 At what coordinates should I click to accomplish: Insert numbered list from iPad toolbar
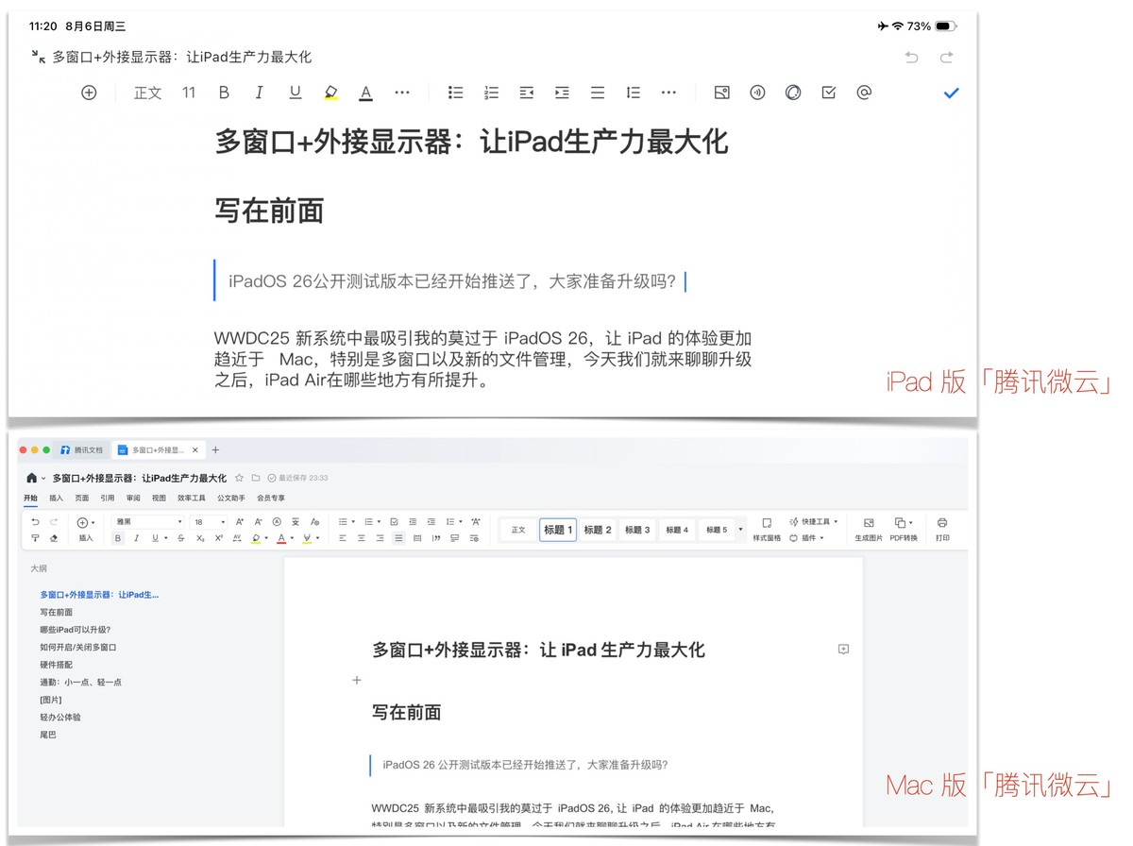click(x=491, y=93)
